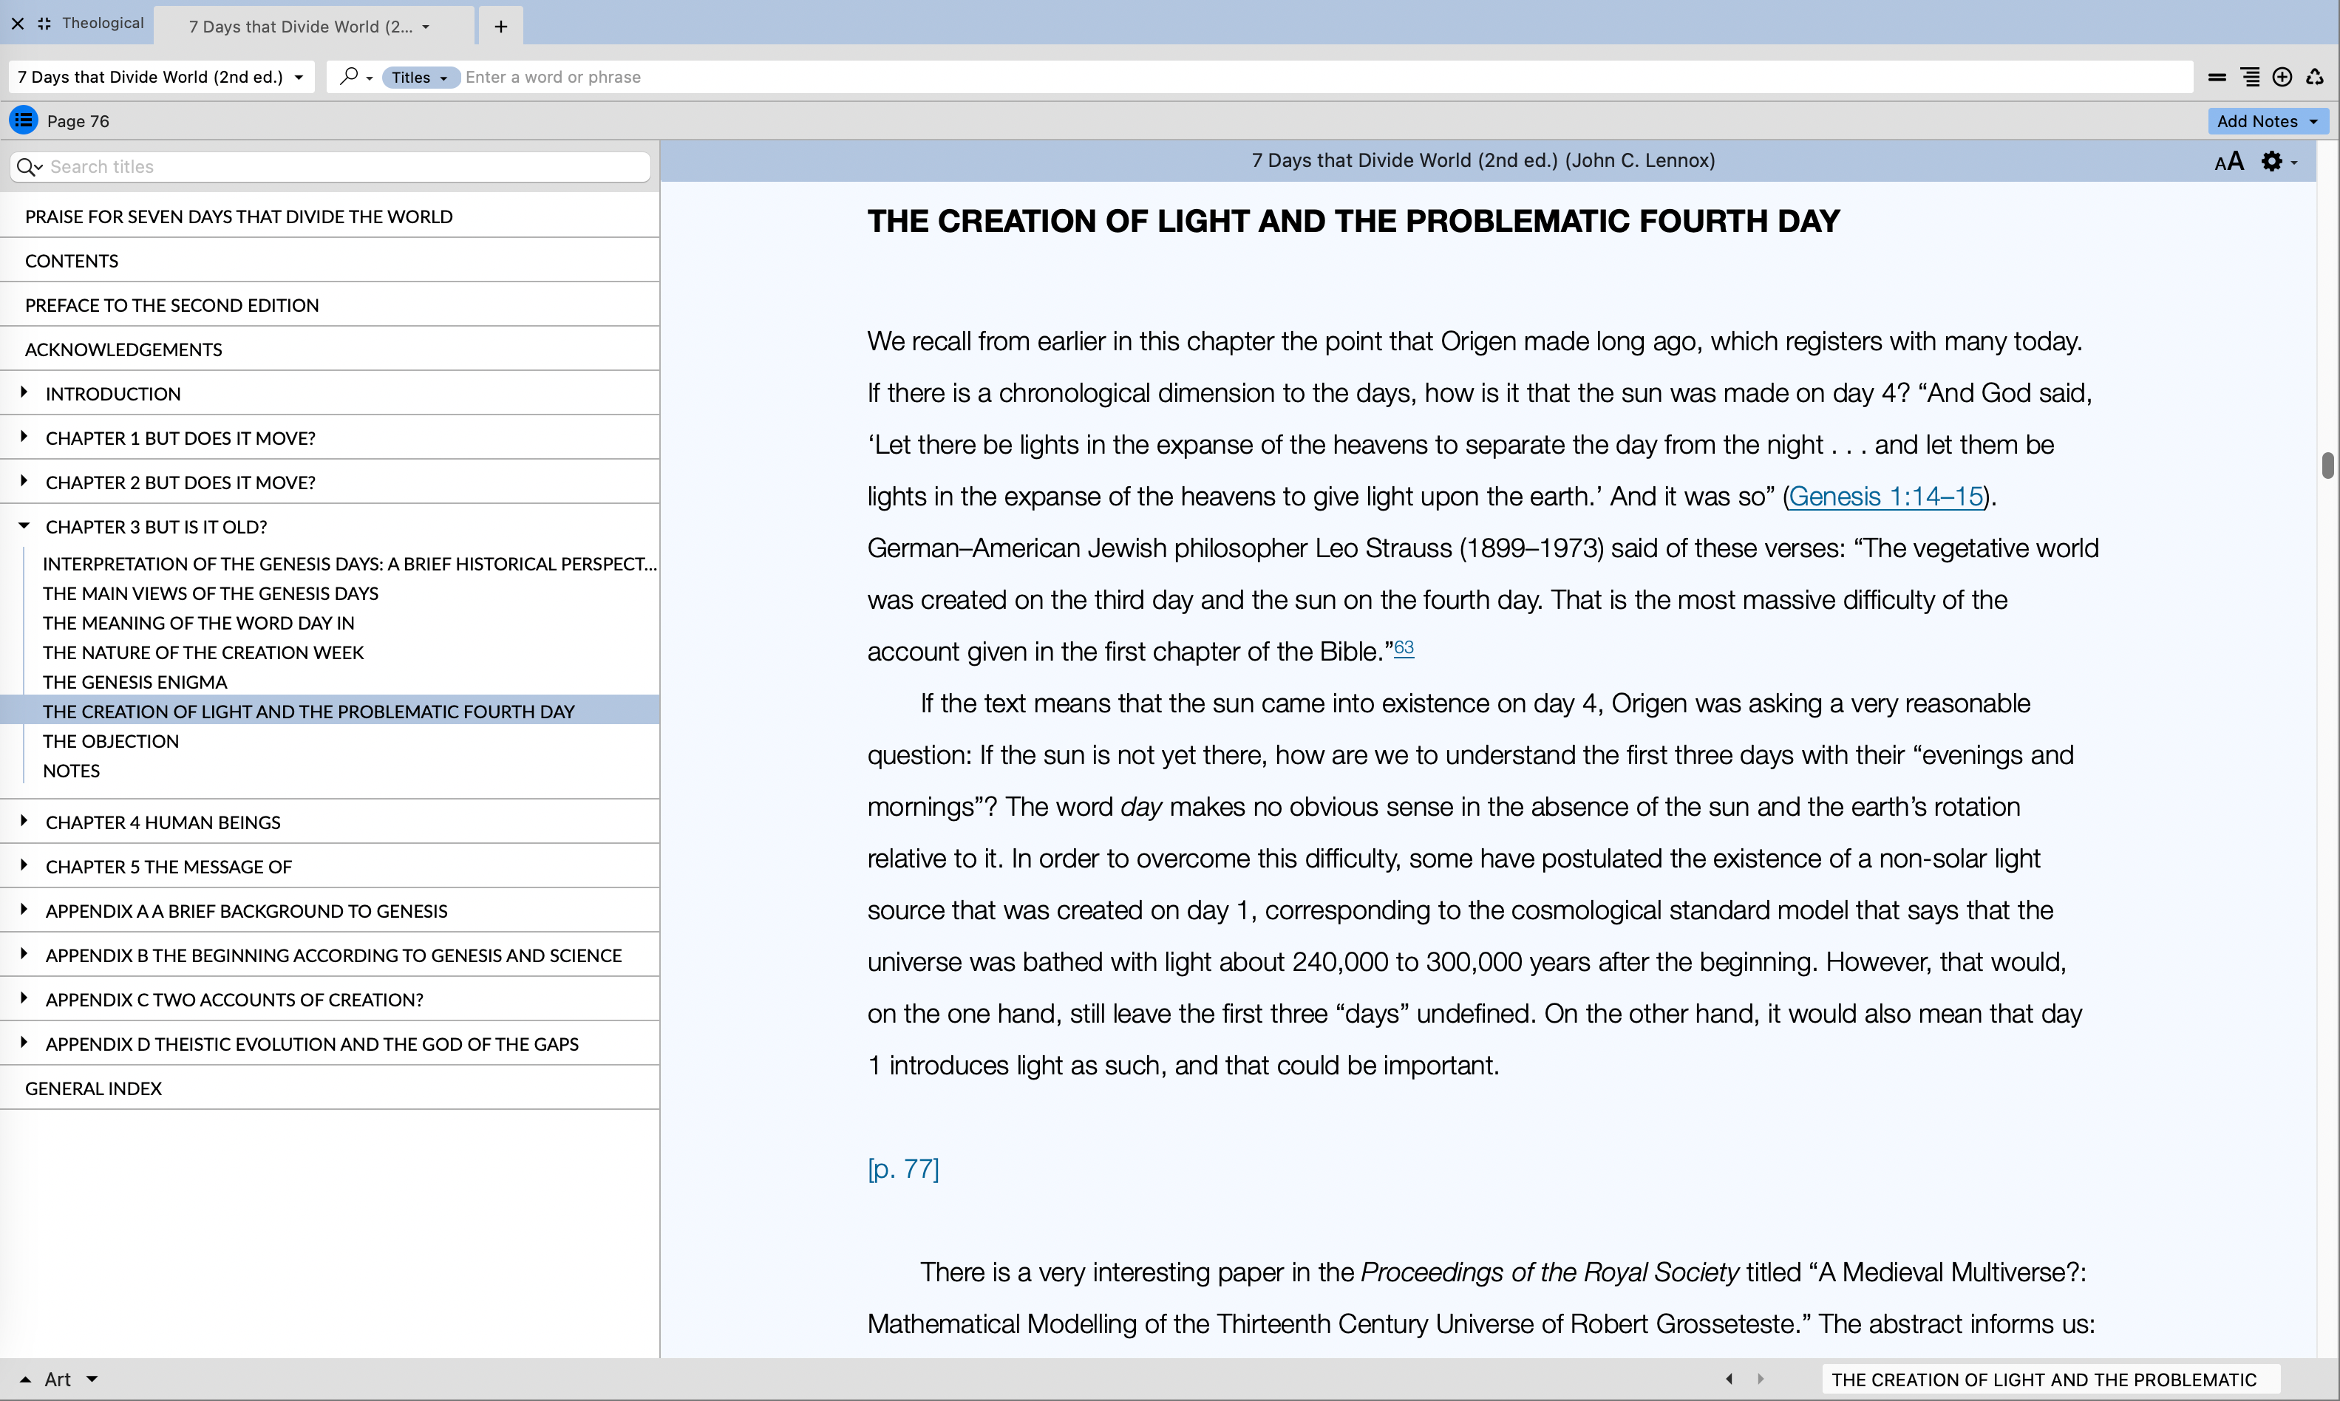Click the recycle arrows icon in the toolbar
This screenshot has height=1401, width=2340.
pyautogui.click(x=2315, y=78)
